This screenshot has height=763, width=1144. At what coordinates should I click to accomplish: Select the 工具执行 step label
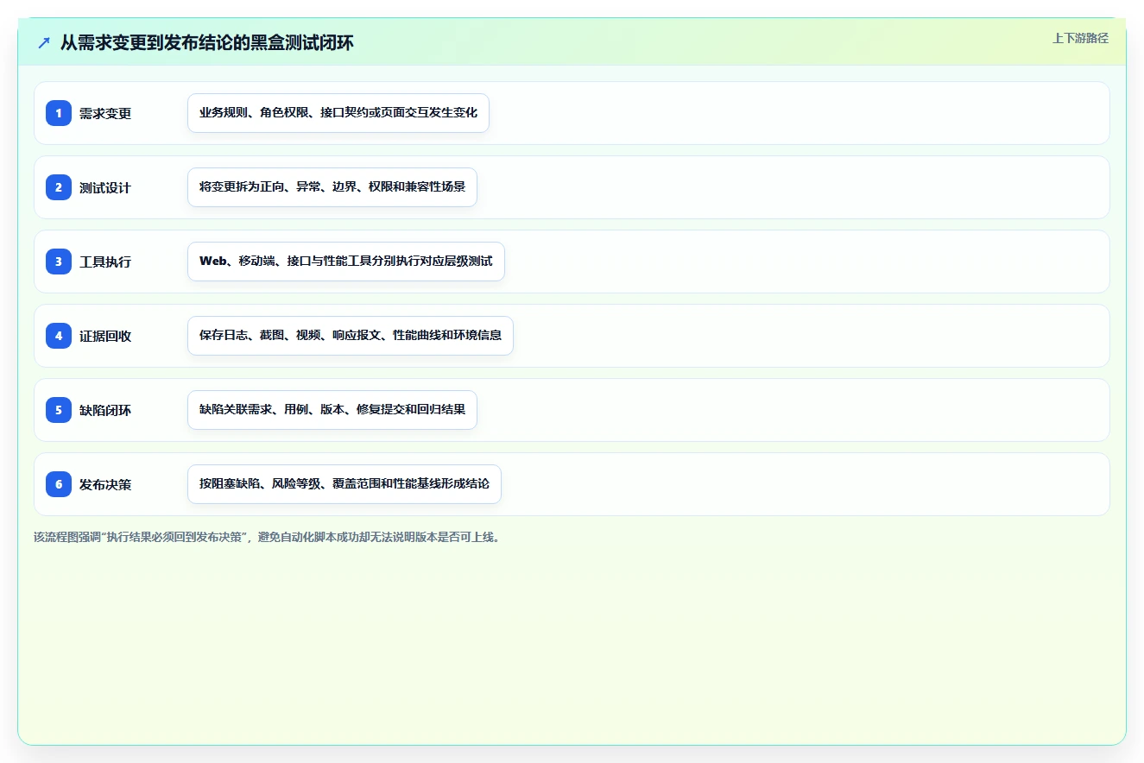click(105, 262)
